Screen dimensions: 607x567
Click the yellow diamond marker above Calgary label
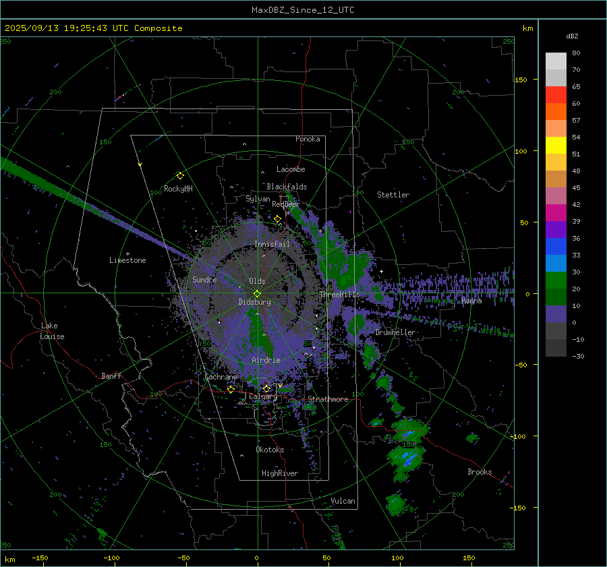pyautogui.click(x=266, y=388)
